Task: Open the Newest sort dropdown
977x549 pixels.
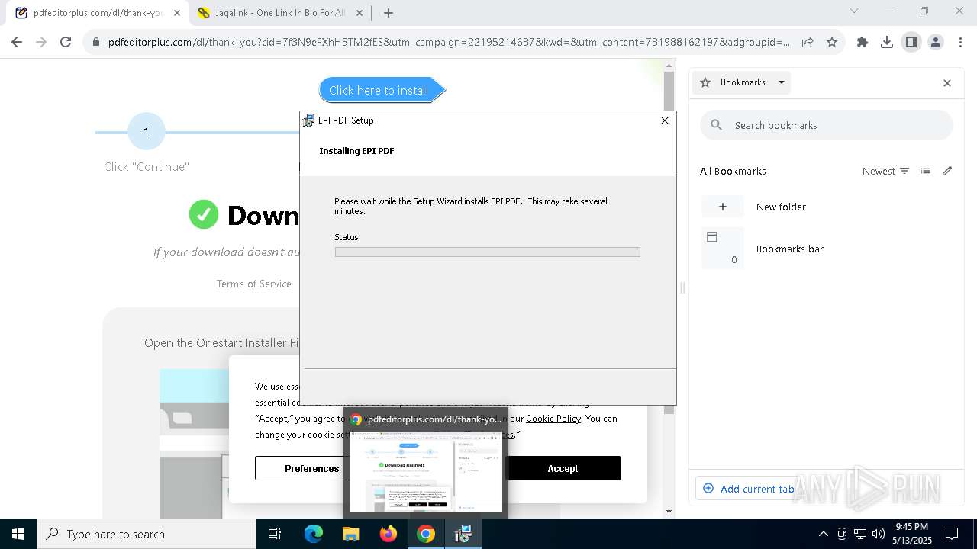Action: tap(885, 171)
